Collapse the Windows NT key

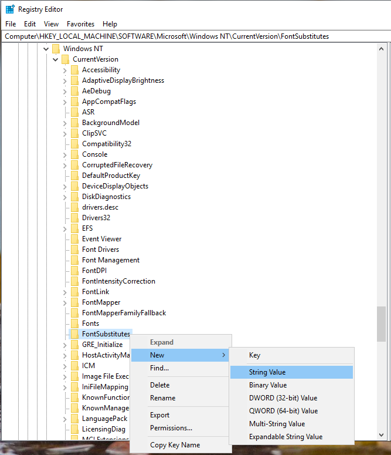pos(46,49)
